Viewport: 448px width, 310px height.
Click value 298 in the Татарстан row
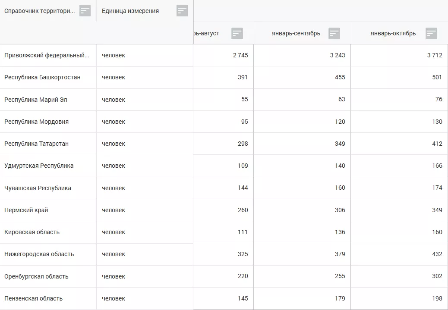tap(243, 144)
